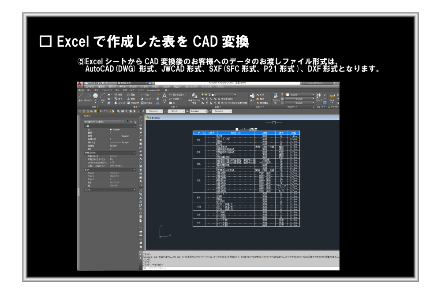Expand the Modify (修正) panel flyout
Image resolution: width=441 pixels, height=294 pixels.
tap(137, 107)
